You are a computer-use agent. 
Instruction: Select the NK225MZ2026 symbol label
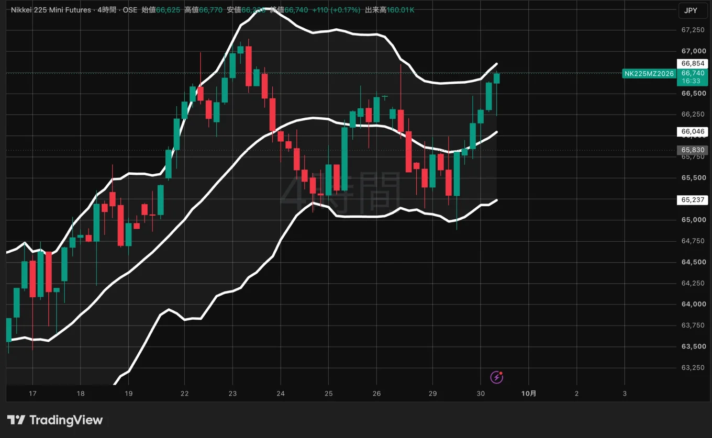point(649,73)
